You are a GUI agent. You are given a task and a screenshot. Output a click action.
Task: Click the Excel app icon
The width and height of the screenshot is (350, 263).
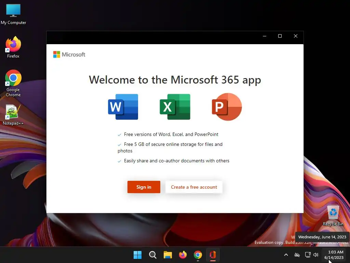tap(175, 107)
